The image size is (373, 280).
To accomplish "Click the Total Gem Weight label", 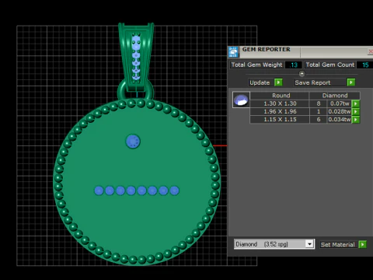I will pos(256,65).
